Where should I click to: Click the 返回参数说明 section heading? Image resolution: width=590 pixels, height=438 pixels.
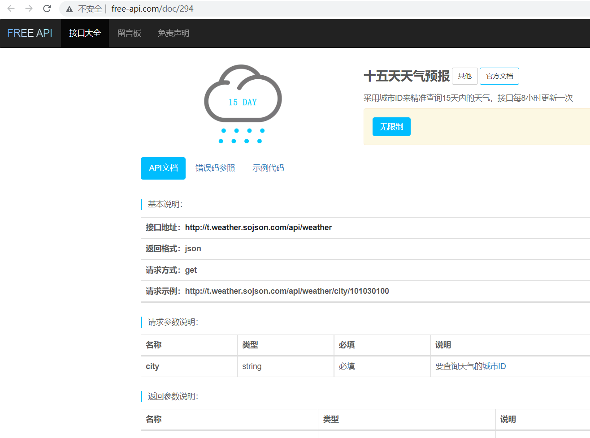pyautogui.click(x=173, y=396)
